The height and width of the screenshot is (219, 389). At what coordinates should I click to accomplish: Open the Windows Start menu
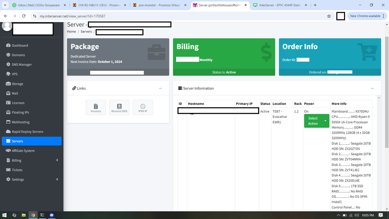[x=5, y=215]
